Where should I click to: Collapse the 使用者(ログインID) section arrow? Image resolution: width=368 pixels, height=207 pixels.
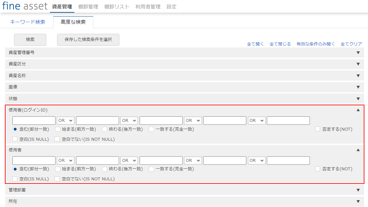click(358, 110)
